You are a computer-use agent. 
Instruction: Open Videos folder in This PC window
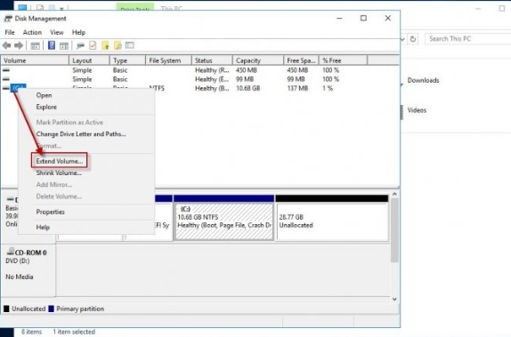pyautogui.click(x=417, y=110)
